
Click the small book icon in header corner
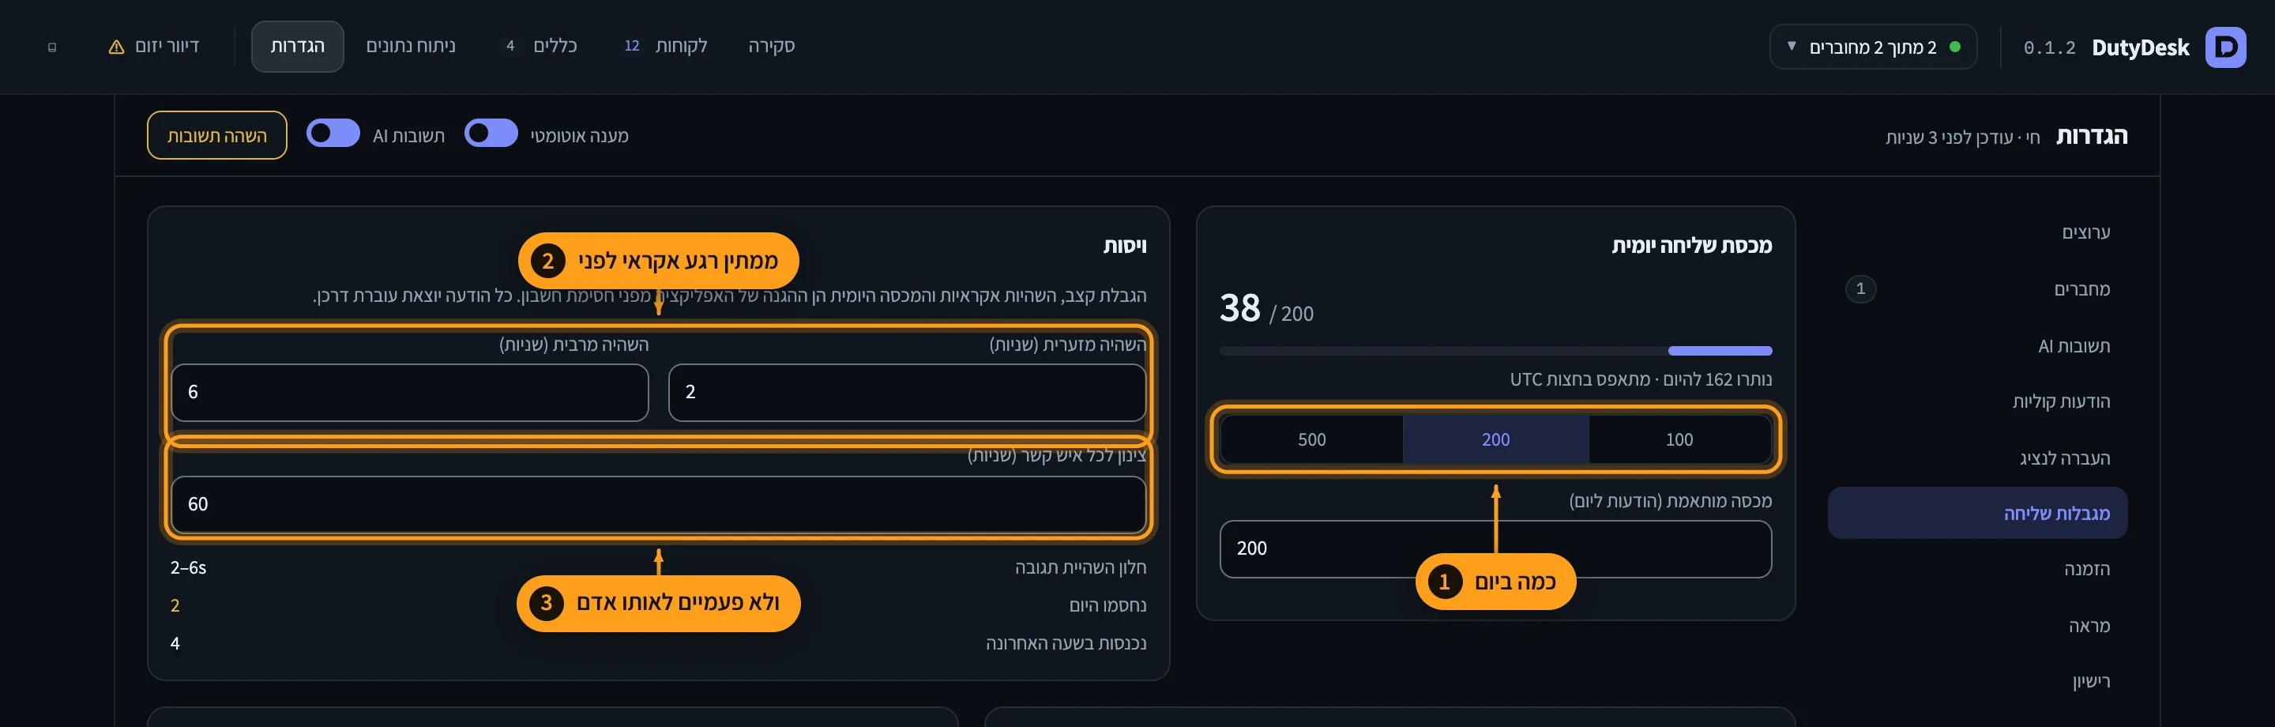click(x=52, y=47)
